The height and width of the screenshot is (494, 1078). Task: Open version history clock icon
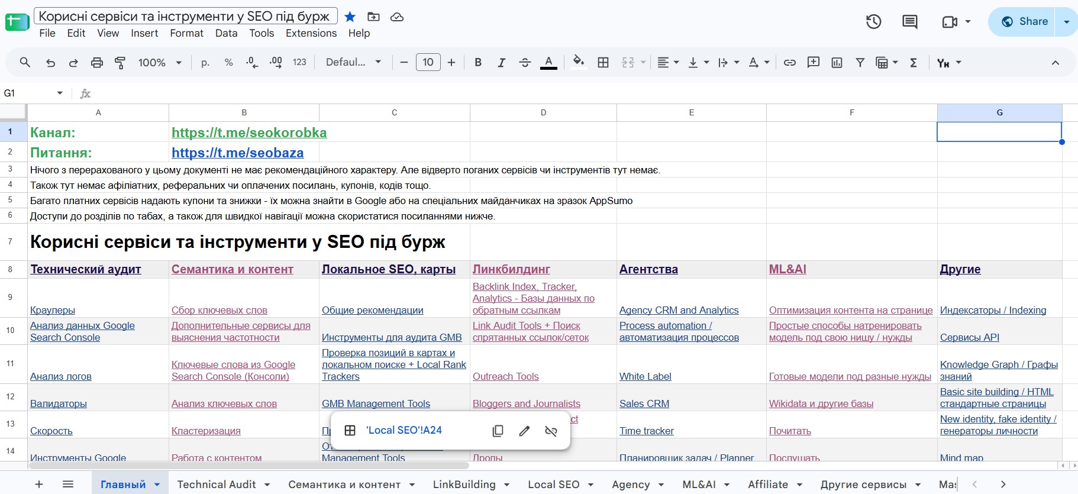tap(874, 22)
